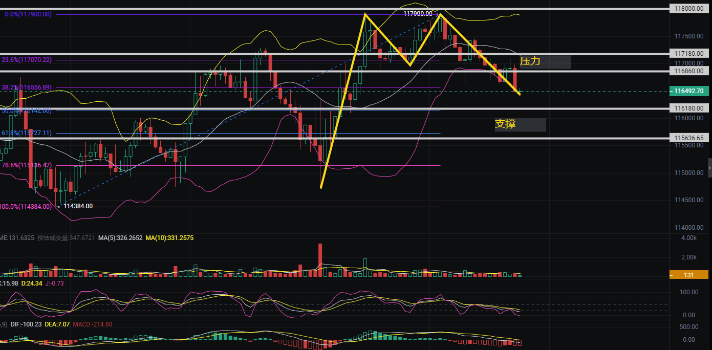Click the 压力 resistance text label
The height and width of the screenshot is (350, 712).
tap(530, 61)
